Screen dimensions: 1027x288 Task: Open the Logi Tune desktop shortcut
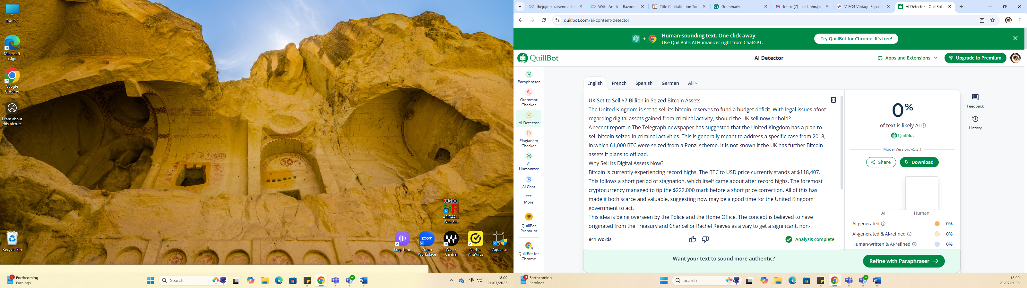[x=402, y=242]
